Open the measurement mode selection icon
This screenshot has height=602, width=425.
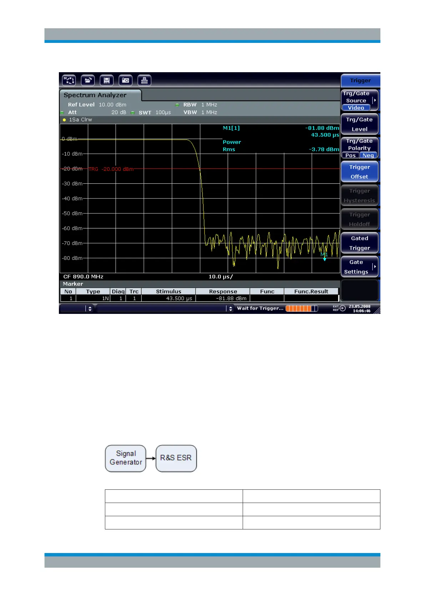click(69, 80)
